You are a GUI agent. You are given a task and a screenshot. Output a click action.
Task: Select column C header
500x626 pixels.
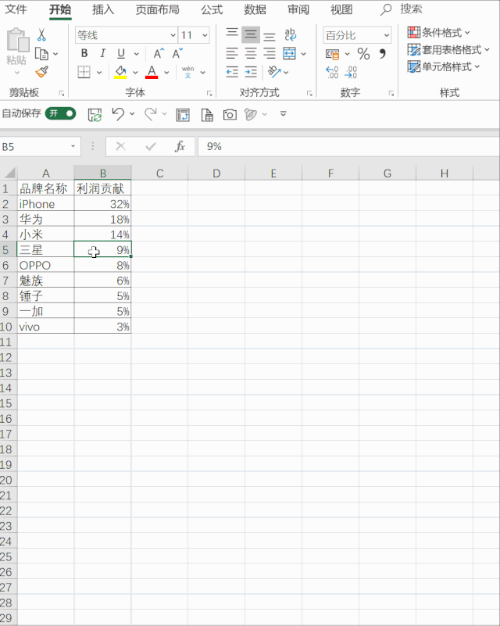click(x=159, y=173)
